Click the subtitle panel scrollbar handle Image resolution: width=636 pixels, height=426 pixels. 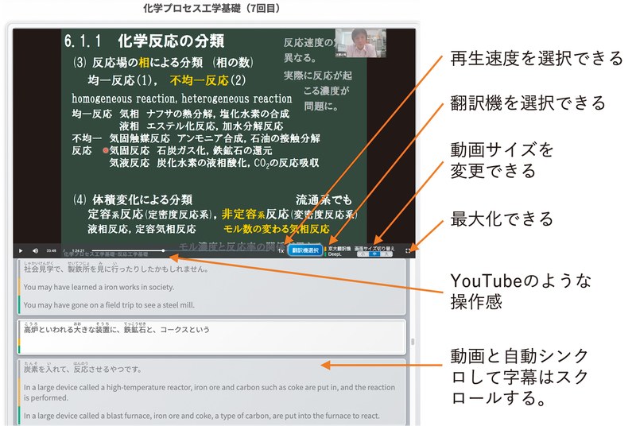click(x=413, y=342)
